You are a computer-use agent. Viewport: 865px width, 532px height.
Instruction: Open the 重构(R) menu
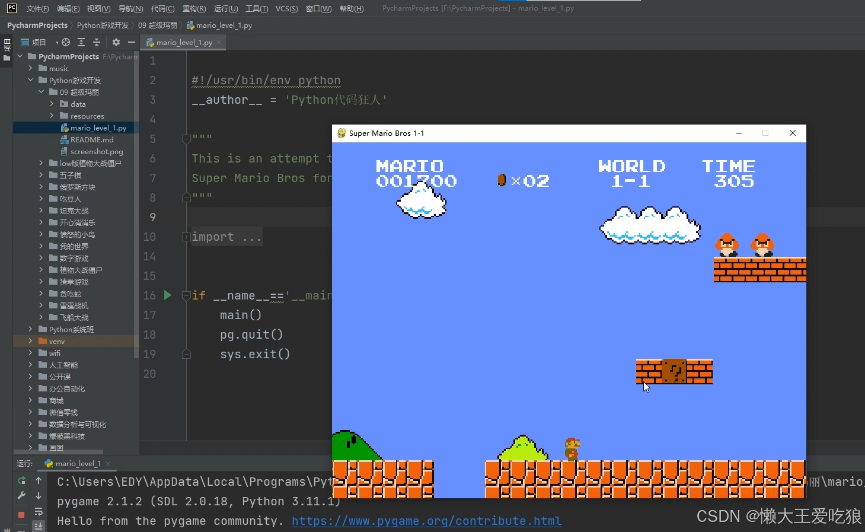194,8
